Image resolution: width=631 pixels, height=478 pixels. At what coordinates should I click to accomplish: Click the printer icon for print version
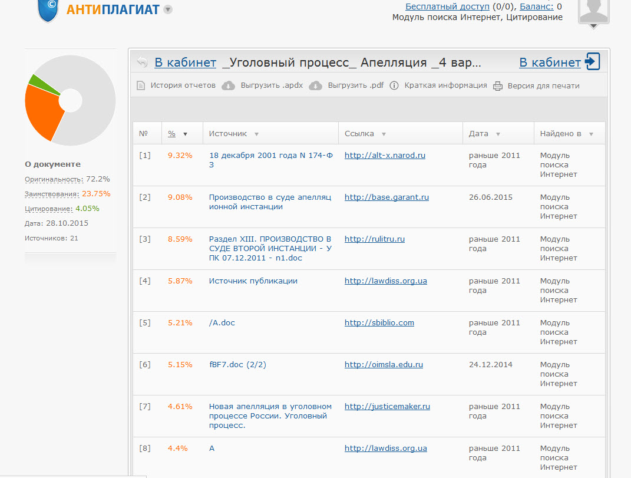[x=498, y=86]
